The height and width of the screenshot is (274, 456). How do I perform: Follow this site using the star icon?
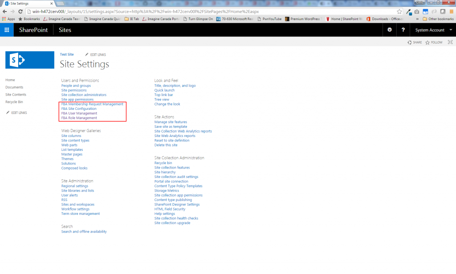coord(434,42)
